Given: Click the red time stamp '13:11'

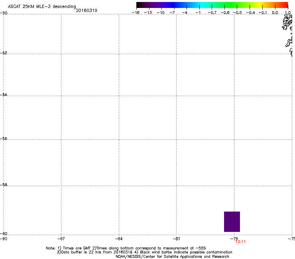Looking at the screenshot, I should [x=240, y=242].
